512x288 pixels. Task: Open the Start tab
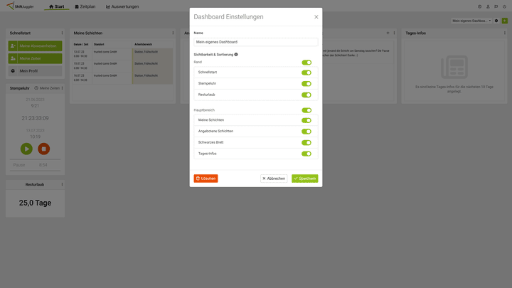[x=56, y=6]
